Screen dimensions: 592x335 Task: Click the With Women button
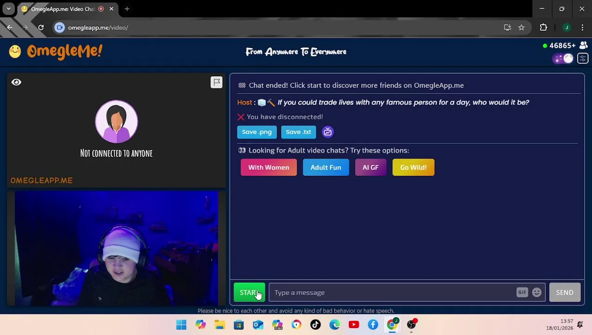pyautogui.click(x=269, y=167)
